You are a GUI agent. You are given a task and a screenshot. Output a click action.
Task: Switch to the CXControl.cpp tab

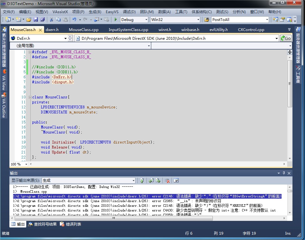coord(251,30)
